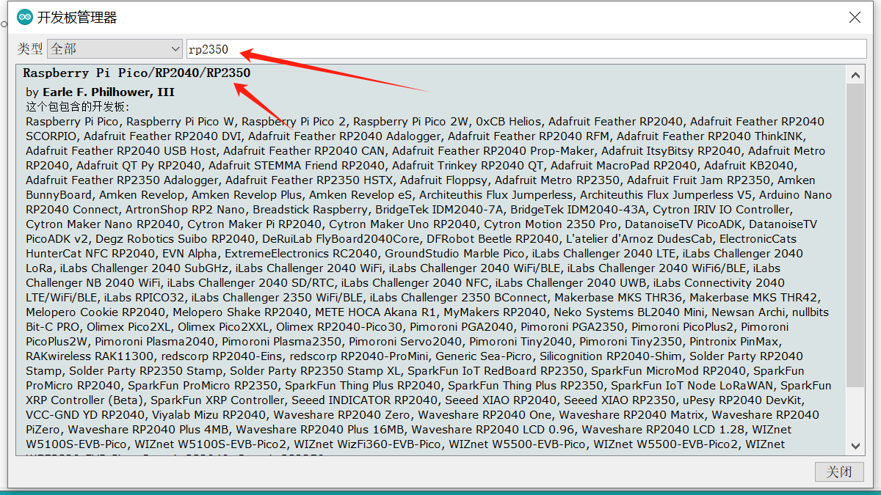
Task: Click 'WIZnet WizFi360-EVB-Pico' text
Action: click(368, 444)
